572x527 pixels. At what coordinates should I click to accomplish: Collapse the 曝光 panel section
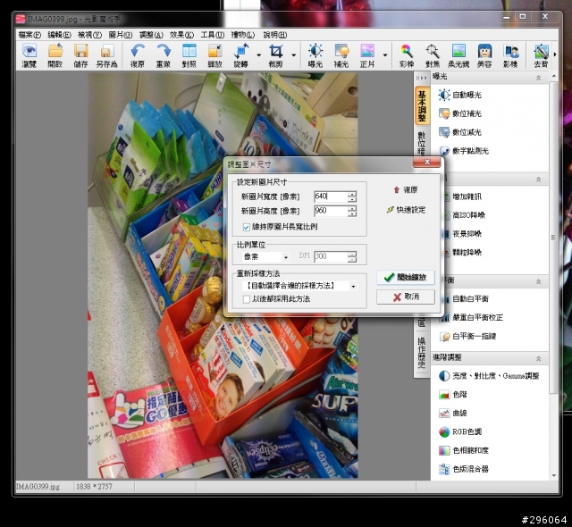pyautogui.click(x=538, y=78)
